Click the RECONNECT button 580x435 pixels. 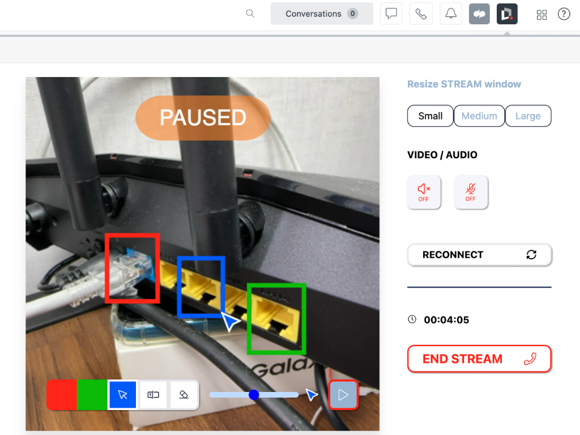coord(479,255)
